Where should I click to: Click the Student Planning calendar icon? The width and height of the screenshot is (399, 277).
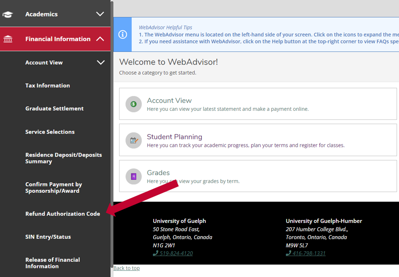coord(134,140)
